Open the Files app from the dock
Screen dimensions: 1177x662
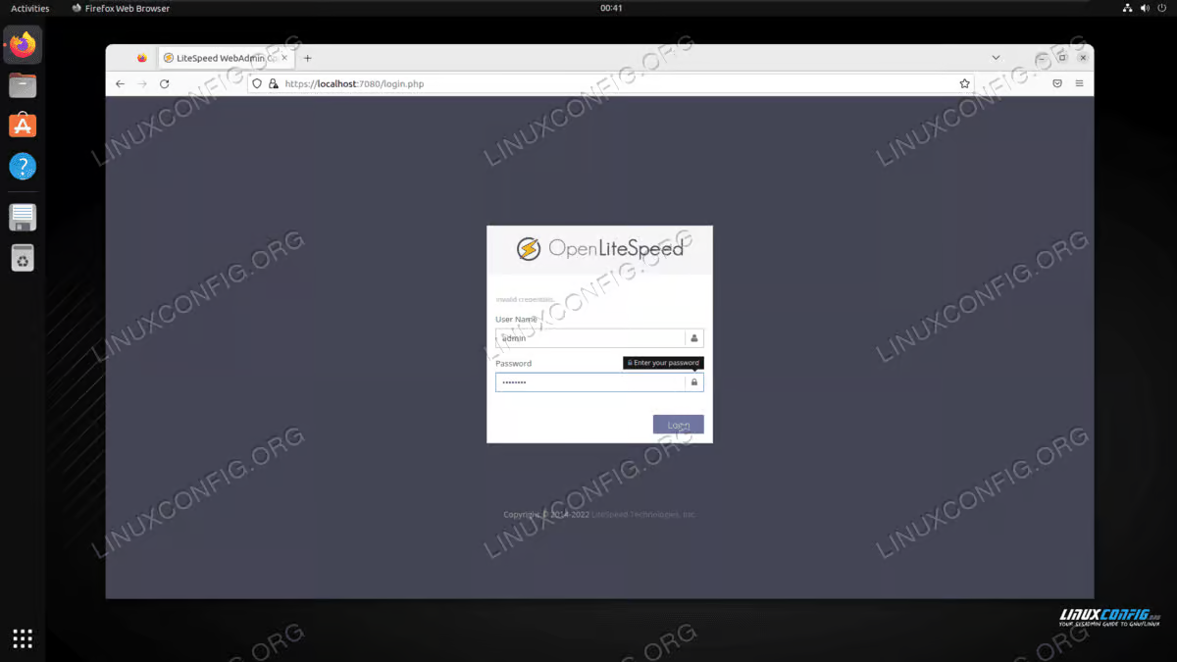click(23, 85)
